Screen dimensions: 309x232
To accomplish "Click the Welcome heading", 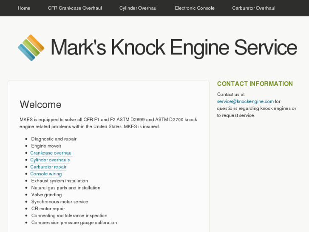I will [40, 105].
